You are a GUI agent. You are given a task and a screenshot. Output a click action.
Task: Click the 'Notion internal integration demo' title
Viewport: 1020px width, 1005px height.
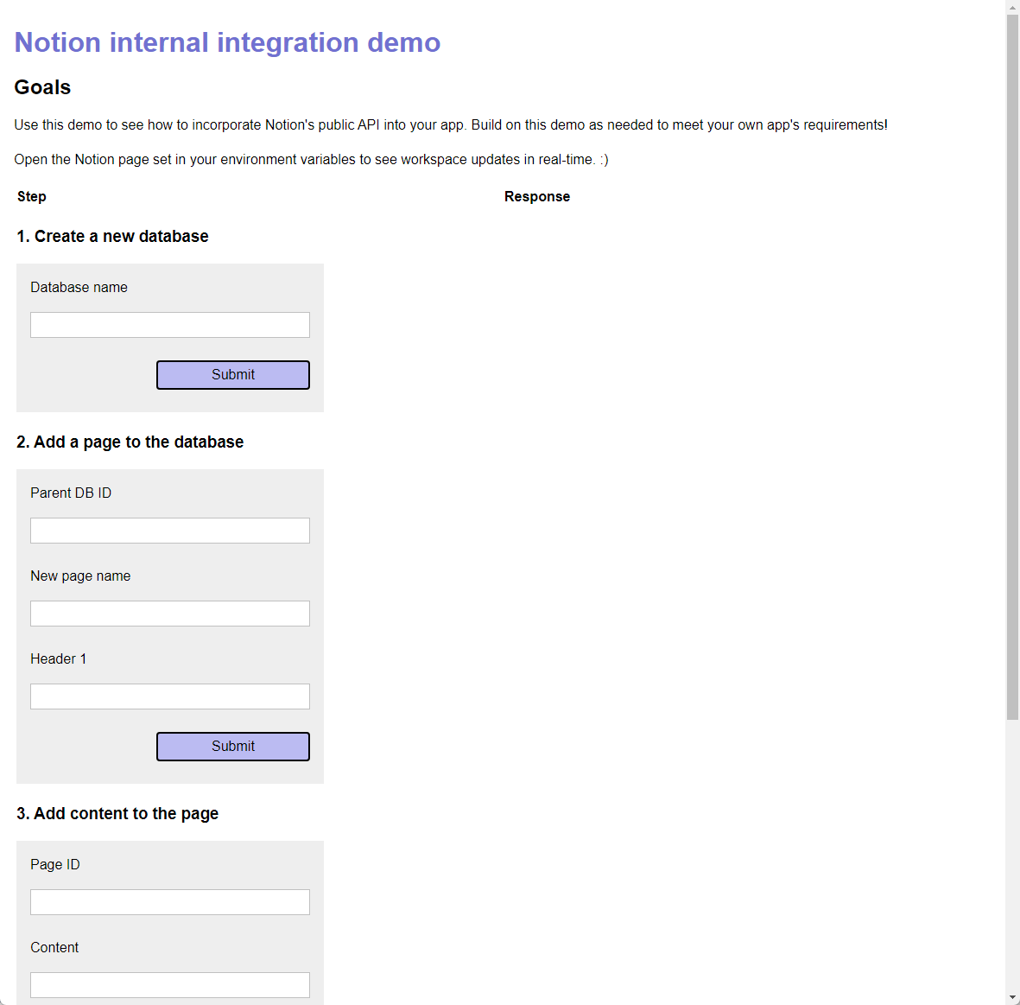(x=227, y=42)
